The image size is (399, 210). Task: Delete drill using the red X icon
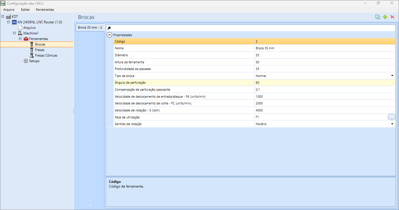pos(393,17)
